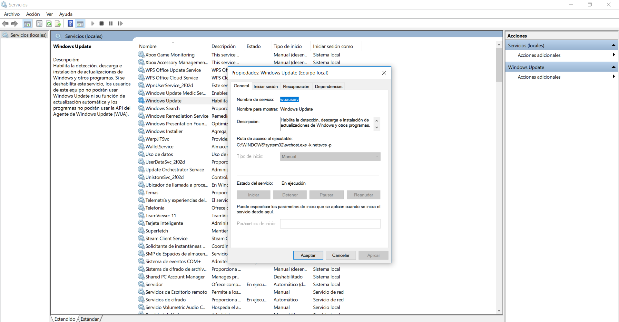Click the gear icon beside Temas
The image size is (619, 322).
pyautogui.click(x=141, y=192)
